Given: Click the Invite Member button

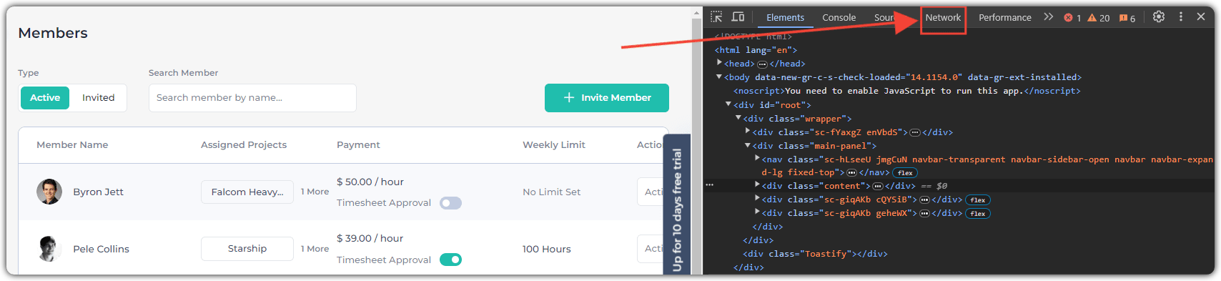Looking at the screenshot, I should 607,98.
